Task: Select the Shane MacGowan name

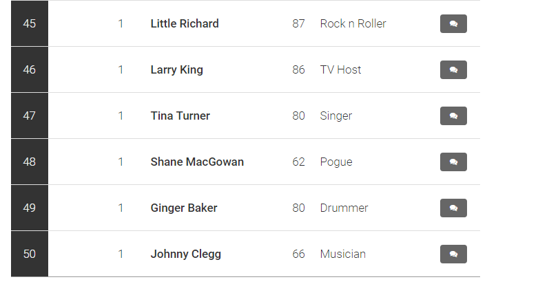Action: (x=197, y=162)
